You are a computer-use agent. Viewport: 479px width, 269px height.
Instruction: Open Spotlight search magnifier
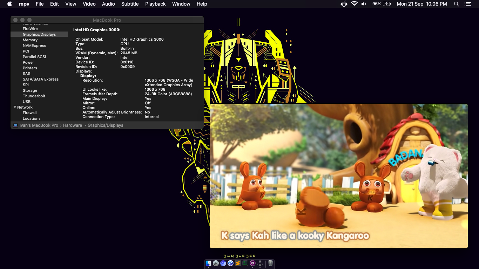[457, 4]
